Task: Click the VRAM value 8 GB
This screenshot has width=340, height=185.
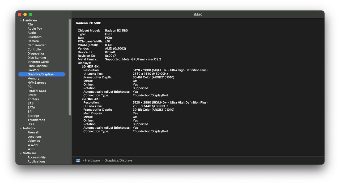Action: pyautogui.click(x=109, y=45)
